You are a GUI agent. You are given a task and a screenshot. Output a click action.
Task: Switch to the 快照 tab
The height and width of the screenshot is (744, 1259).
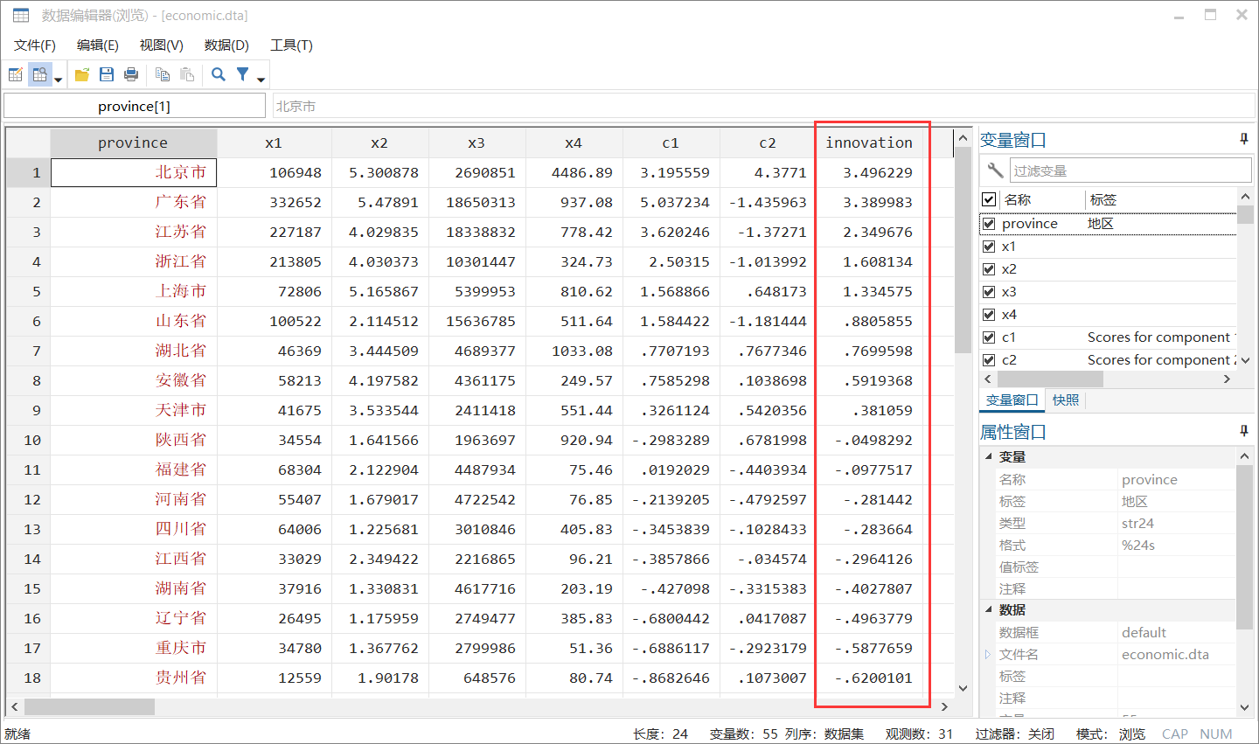[1066, 400]
